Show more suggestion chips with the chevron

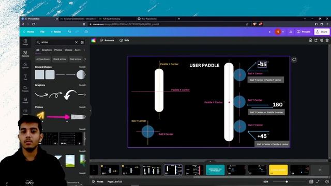click(x=85, y=59)
